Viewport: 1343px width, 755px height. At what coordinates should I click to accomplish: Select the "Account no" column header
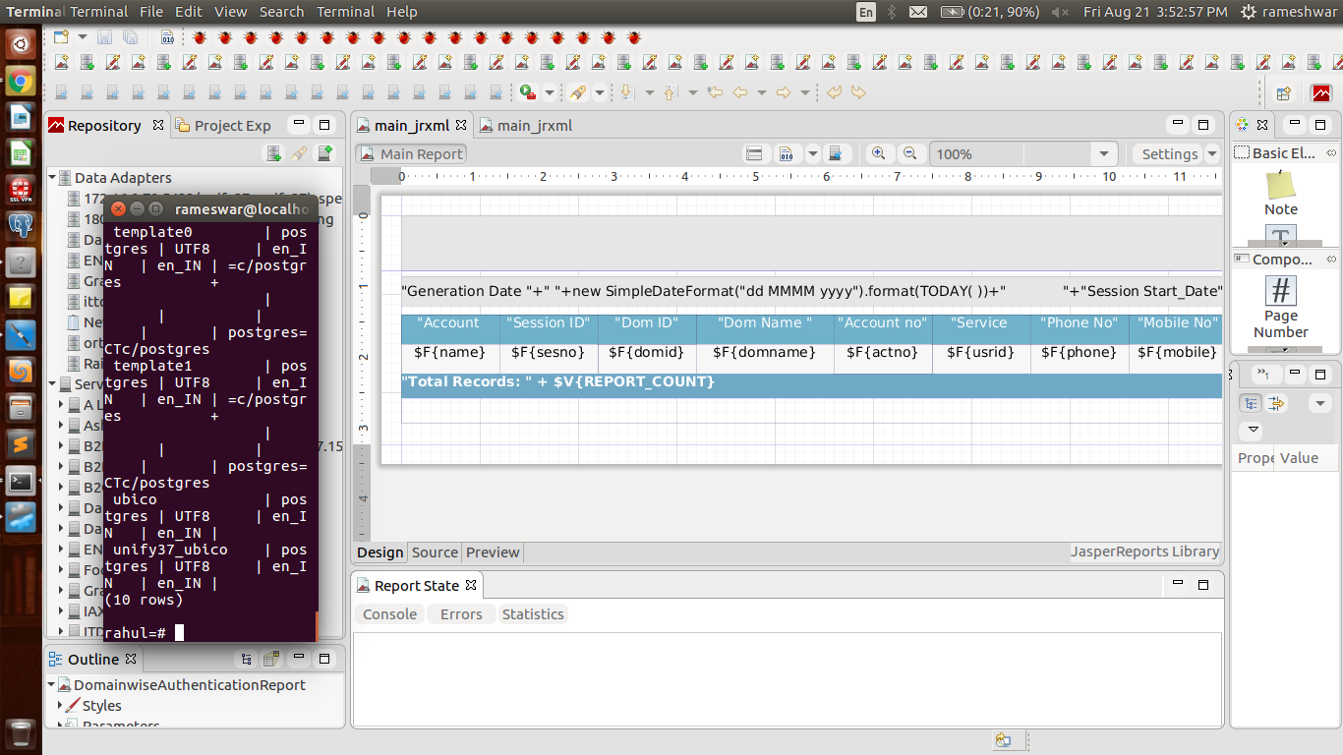click(883, 322)
